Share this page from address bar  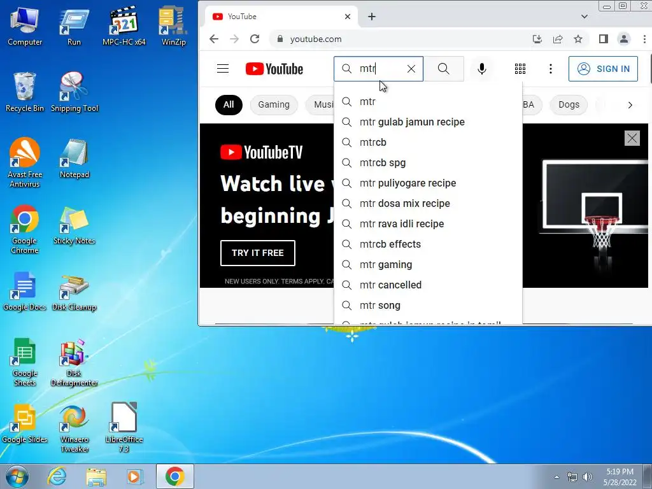[x=558, y=39]
